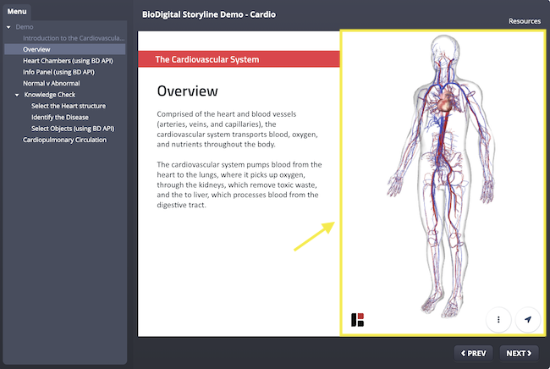Switch to the Menu tab
The width and height of the screenshot is (550, 369).
(x=17, y=12)
